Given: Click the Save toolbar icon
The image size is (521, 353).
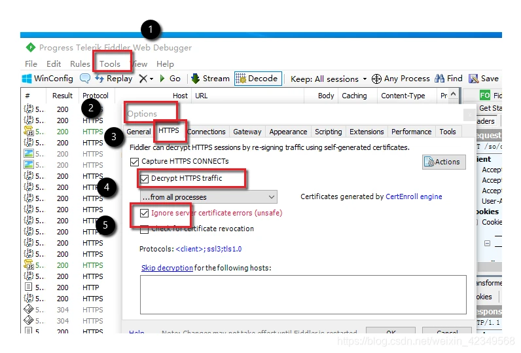Looking at the screenshot, I should [473, 79].
